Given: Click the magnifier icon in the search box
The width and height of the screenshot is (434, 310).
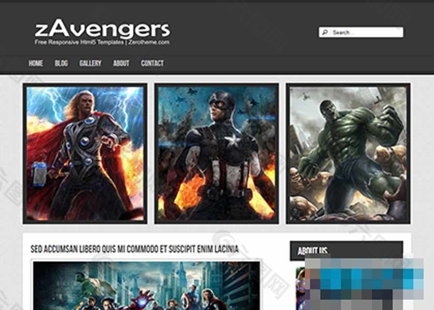Looking at the screenshot, I should tap(325, 33).
